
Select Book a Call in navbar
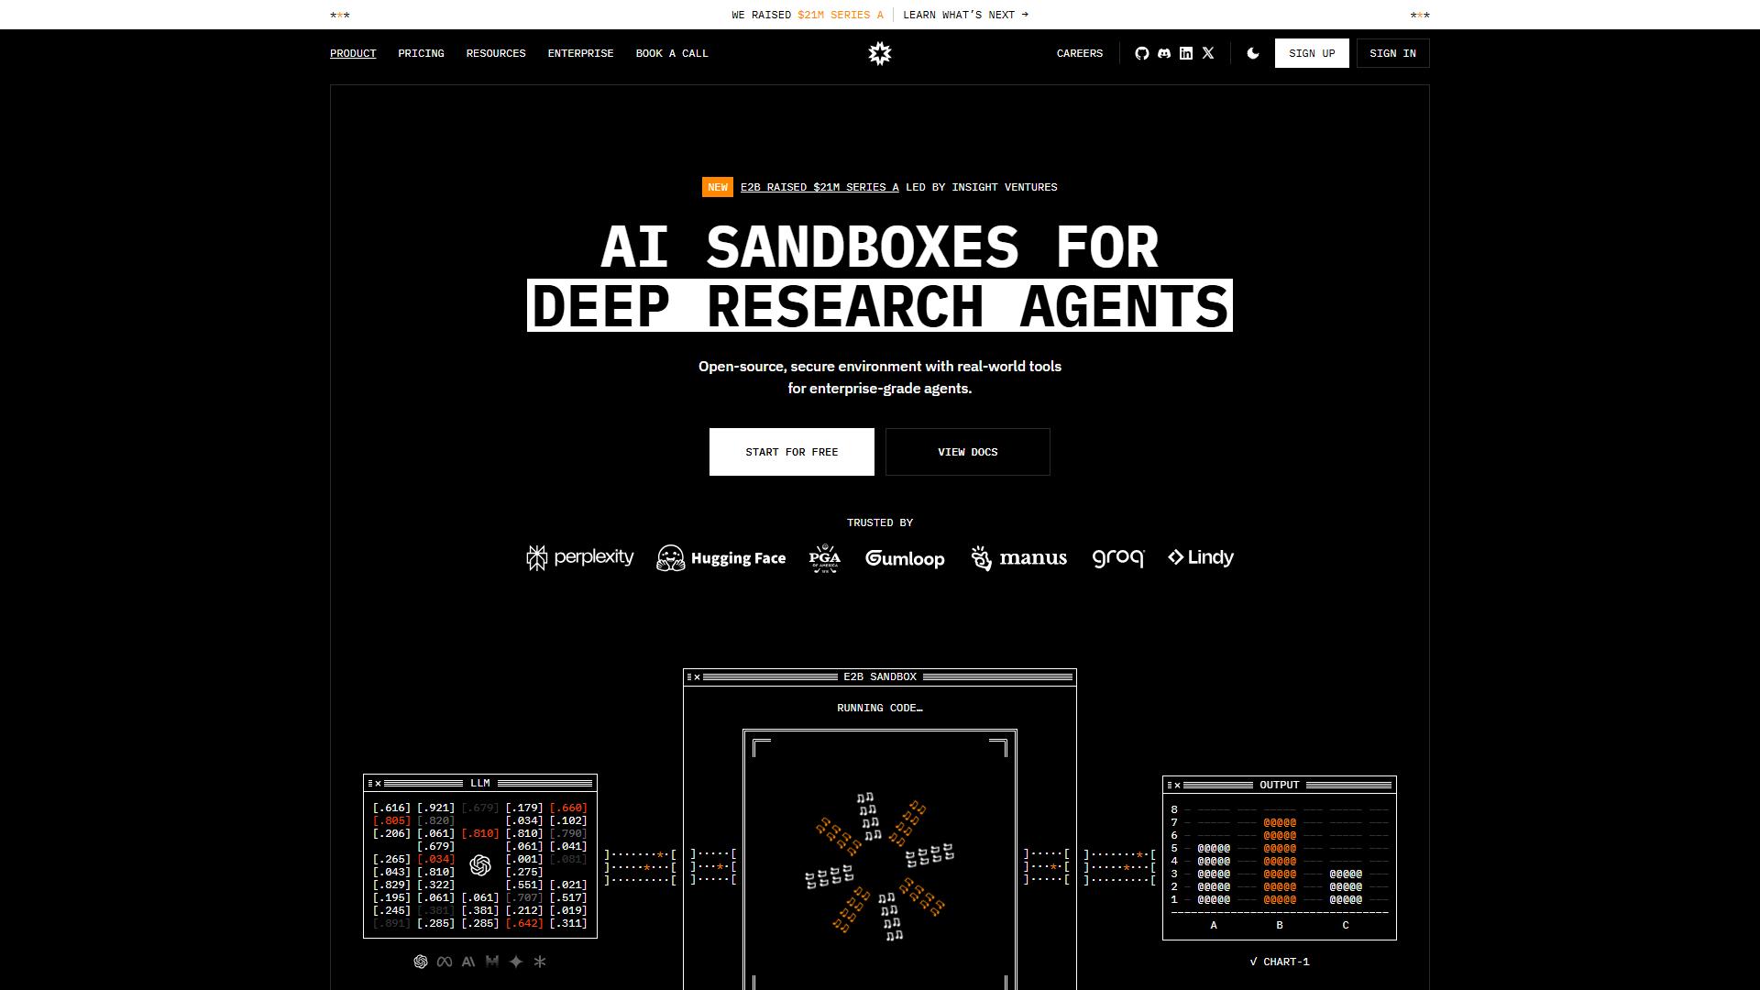[672, 53]
